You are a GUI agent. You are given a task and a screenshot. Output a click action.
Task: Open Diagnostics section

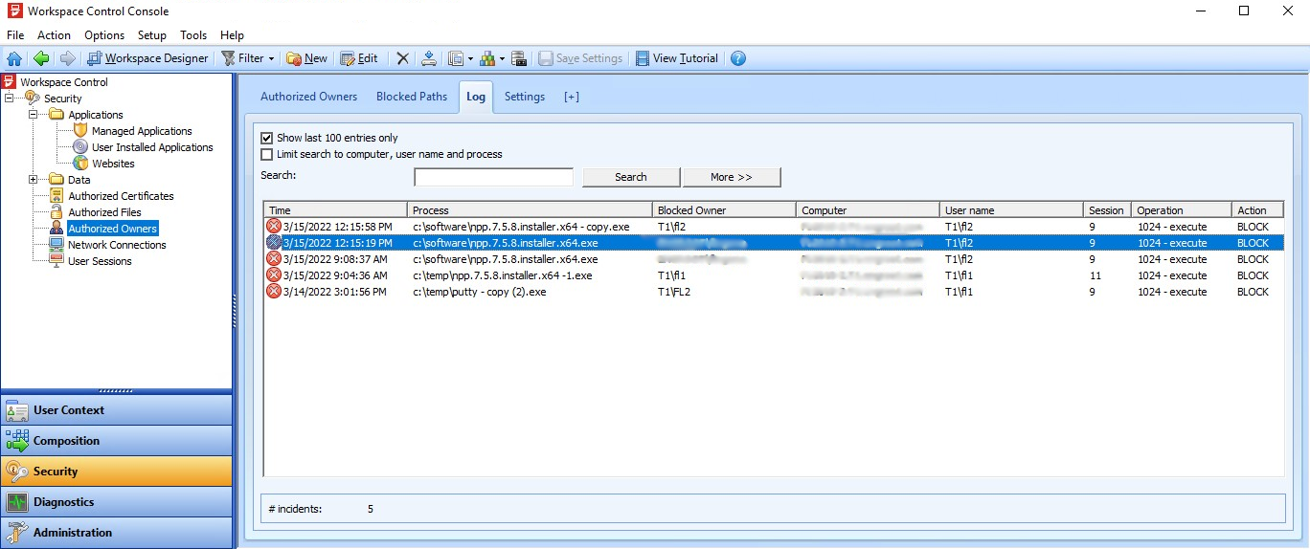point(116,502)
